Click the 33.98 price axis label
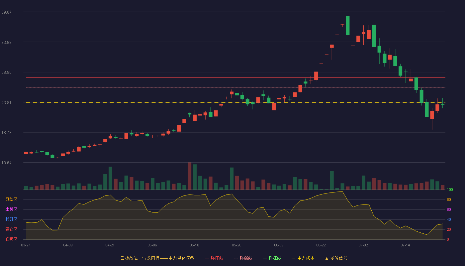 6,42
